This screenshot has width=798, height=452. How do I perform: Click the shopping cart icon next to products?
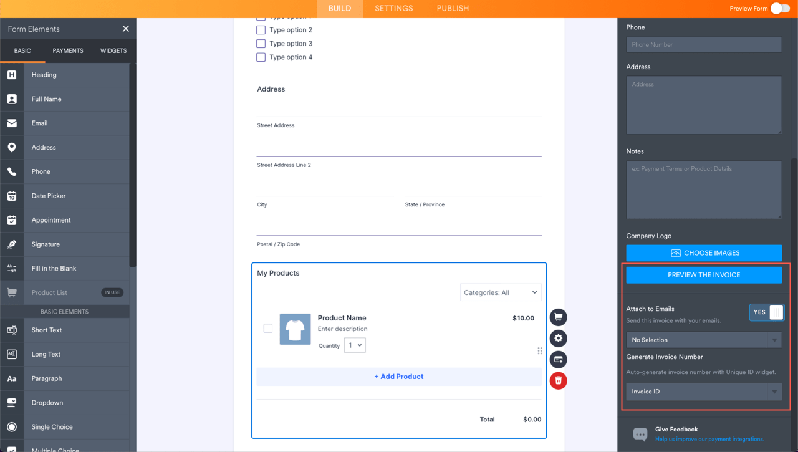(x=558, y=317)
